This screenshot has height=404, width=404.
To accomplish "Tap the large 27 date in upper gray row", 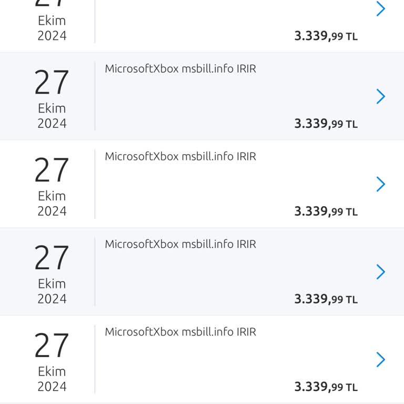I will click(x=52, y=83).
